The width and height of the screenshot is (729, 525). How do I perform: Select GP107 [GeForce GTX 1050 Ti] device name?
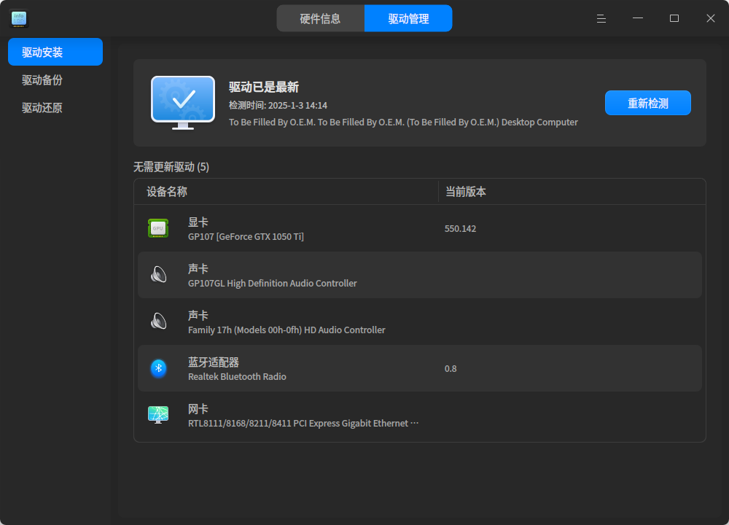tap(246, 237)
